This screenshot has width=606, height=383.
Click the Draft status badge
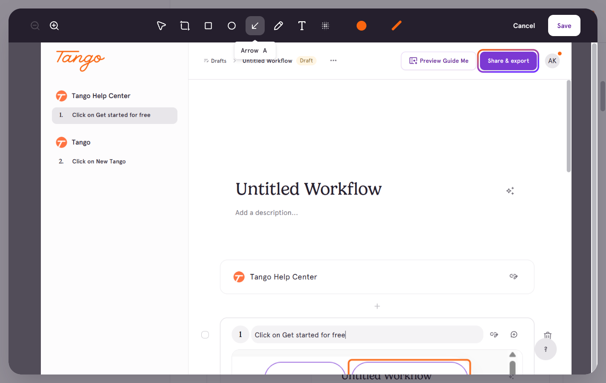pyautogui.click(x=306, y=61)
